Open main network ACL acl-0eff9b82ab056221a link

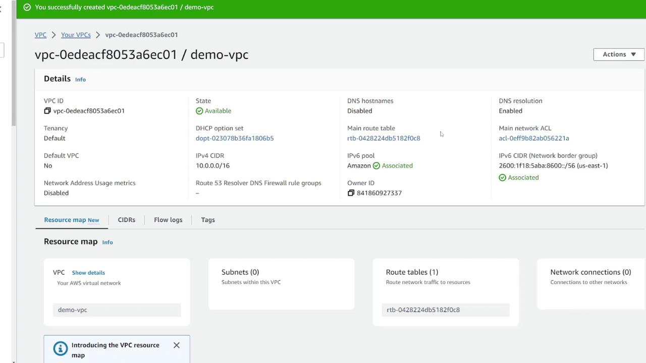[533, 138]
